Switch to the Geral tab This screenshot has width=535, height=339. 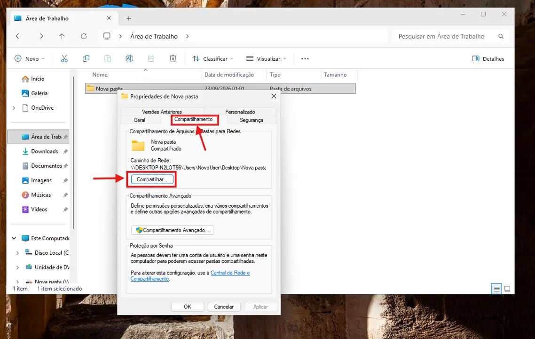(x=139, y=120)
